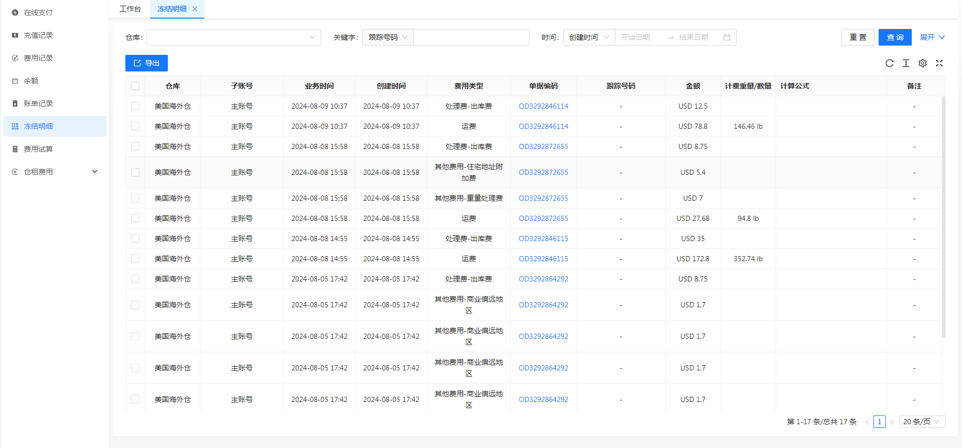Click the 查询 button
The image size is (962, 448).
tap(895, 37)
